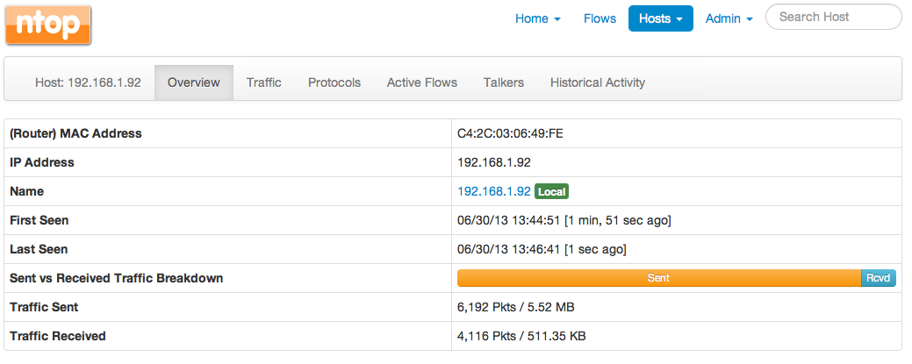Open the Historical Activity tab
Viewport: 912px width, 364px height.
pos(598,82)
